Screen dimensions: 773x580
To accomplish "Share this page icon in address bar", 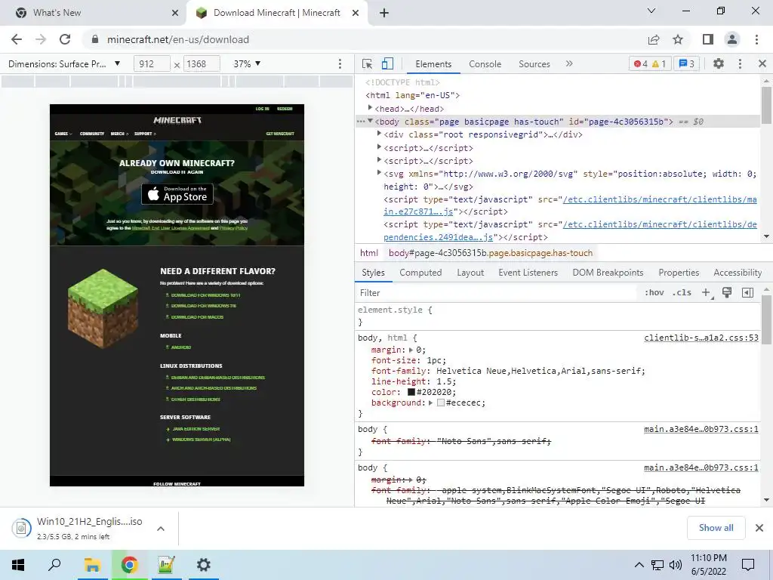I will [654, 39].
